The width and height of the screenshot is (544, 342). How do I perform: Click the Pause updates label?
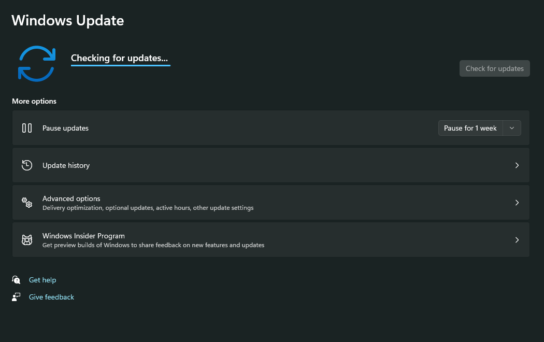click(x=65, y=128)
